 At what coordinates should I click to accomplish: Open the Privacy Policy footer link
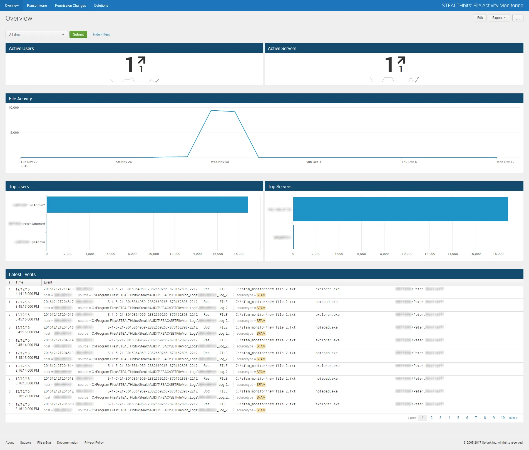pyautogui.click(x=94, y=442)
